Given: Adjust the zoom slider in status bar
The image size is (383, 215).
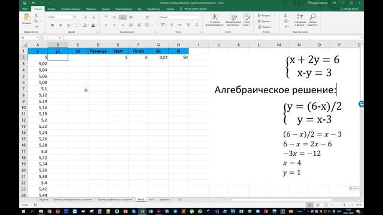Looking at the screenshot, I should click(x=344, y=205).
